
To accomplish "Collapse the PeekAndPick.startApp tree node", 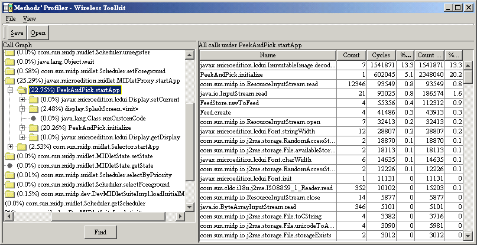I will [x=10, y=90].
